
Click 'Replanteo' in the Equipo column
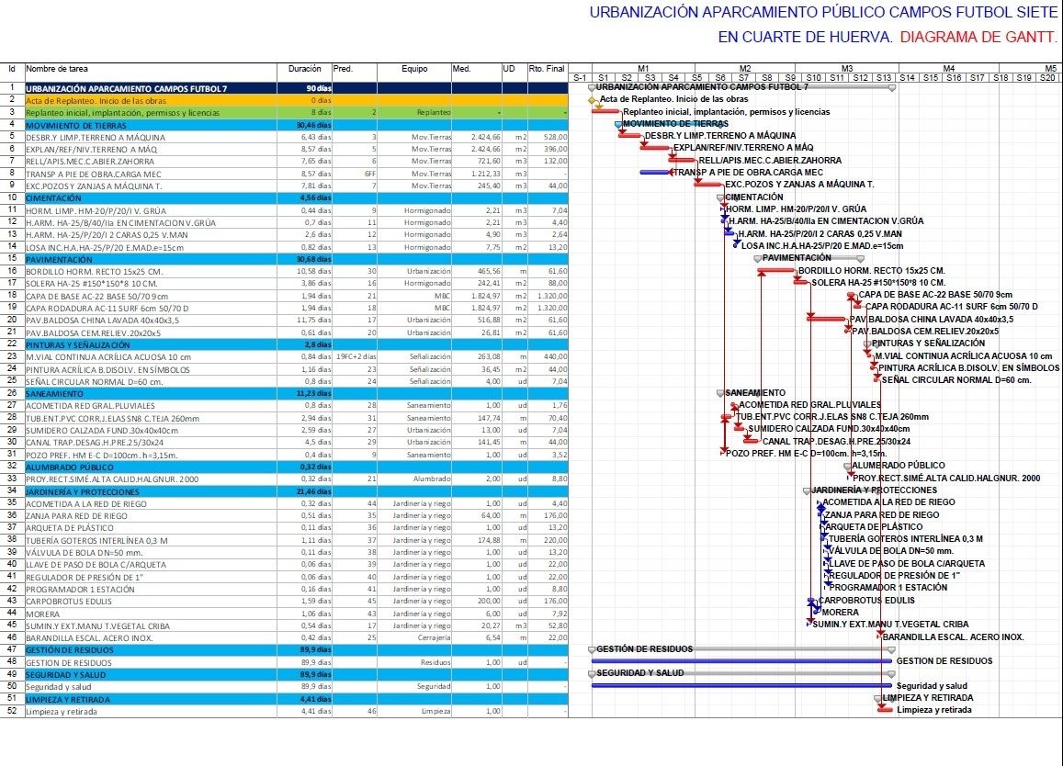(x=434, y=113)
